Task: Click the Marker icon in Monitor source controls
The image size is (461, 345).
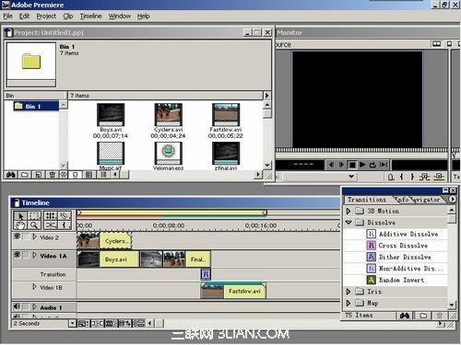Action: (391, 177)
